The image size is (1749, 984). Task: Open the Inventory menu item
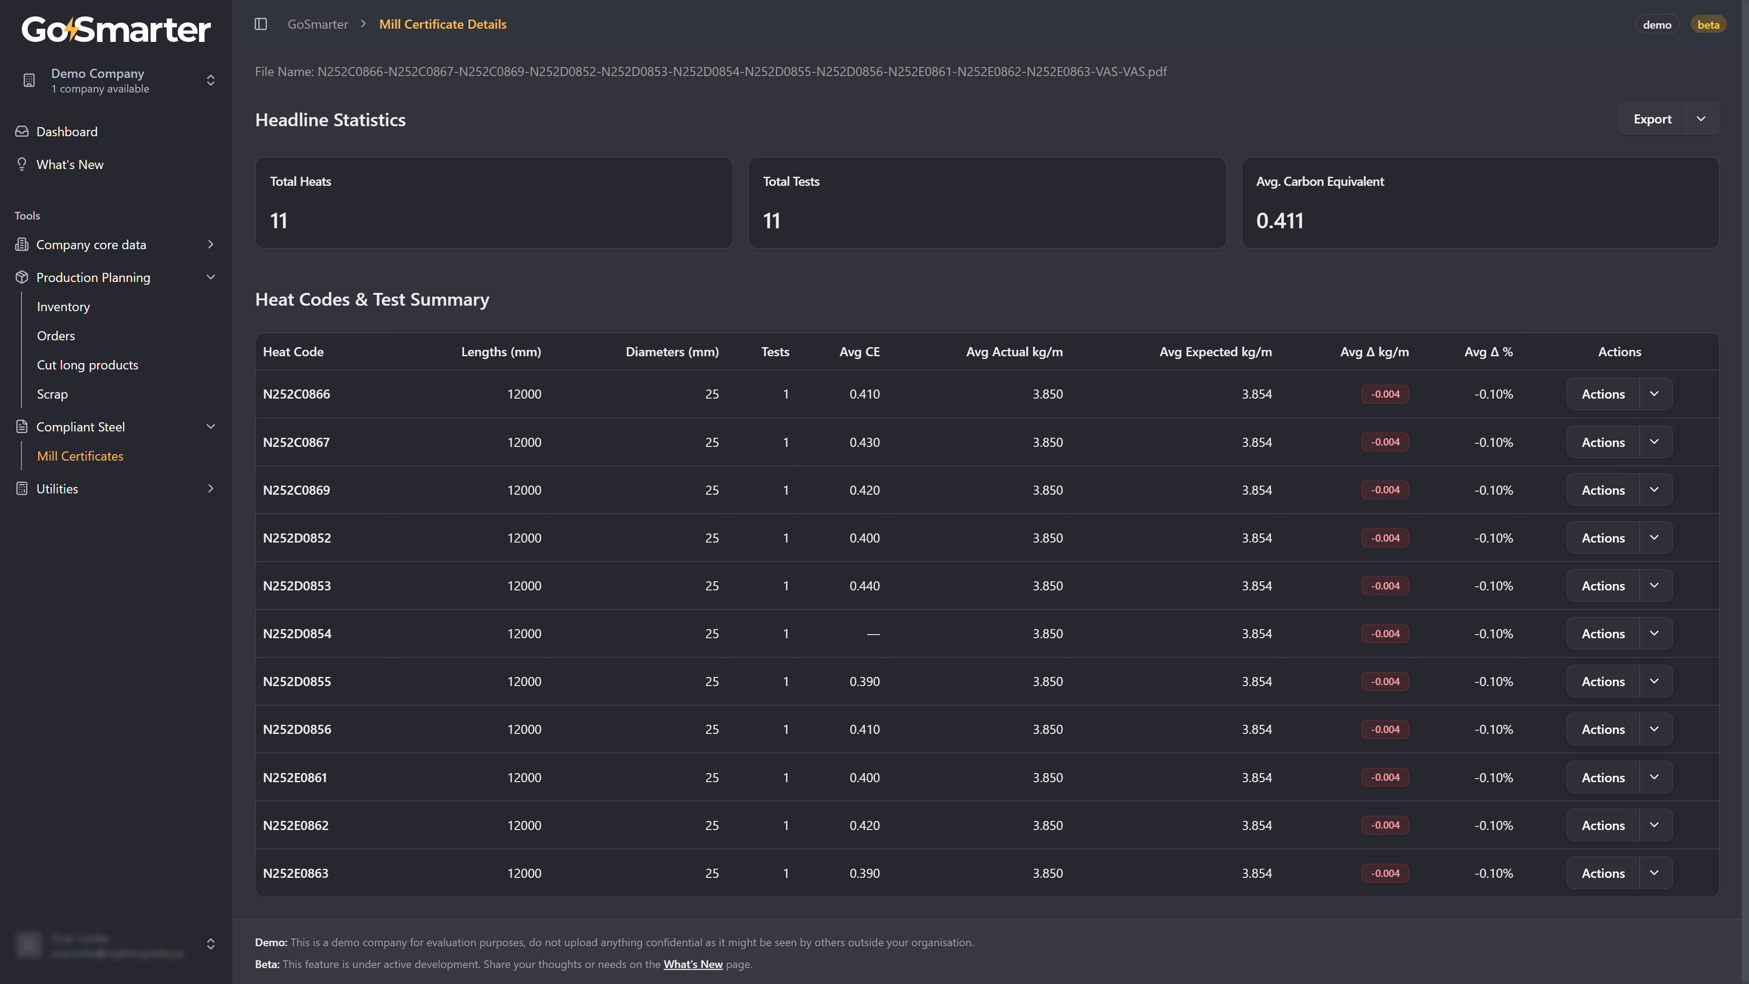63,307
